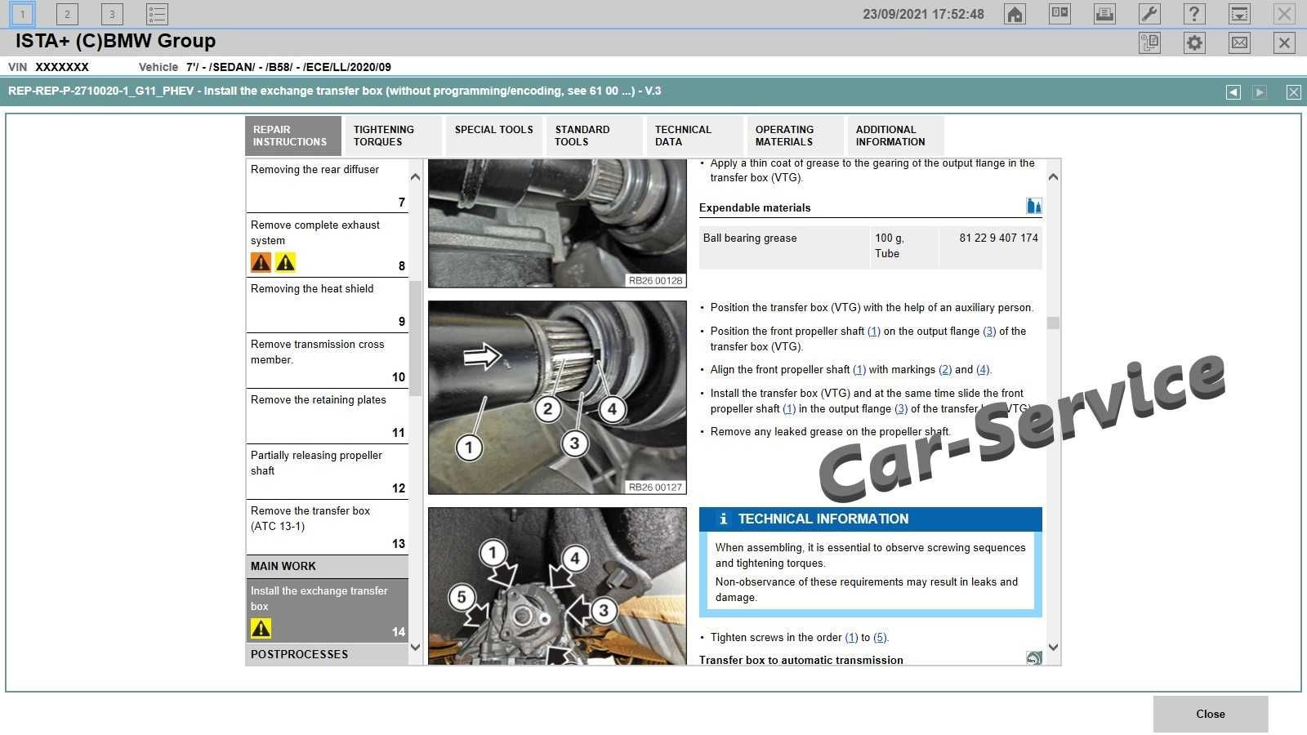Select step 12 Partially releasing propeller shaft
Screen dimensions: 1307x735
(327, 471)
